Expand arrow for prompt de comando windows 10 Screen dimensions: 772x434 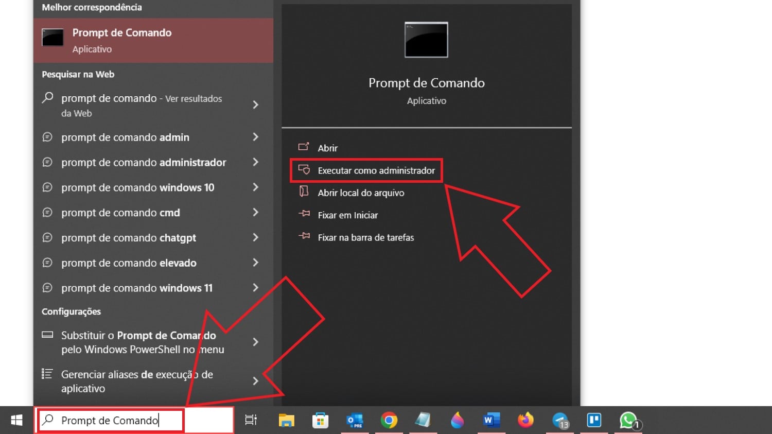point(256,187)
